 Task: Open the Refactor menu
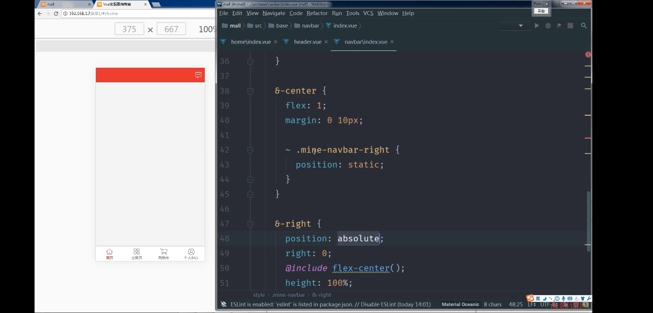pyautogui.click(x=317, y=13)
